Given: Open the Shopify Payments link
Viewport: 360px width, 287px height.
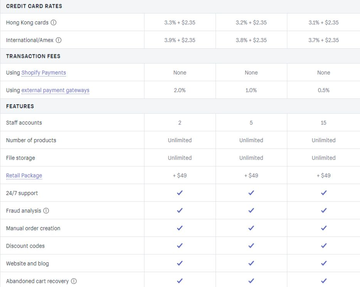Looking at the screenshot, I should [44, 73].
